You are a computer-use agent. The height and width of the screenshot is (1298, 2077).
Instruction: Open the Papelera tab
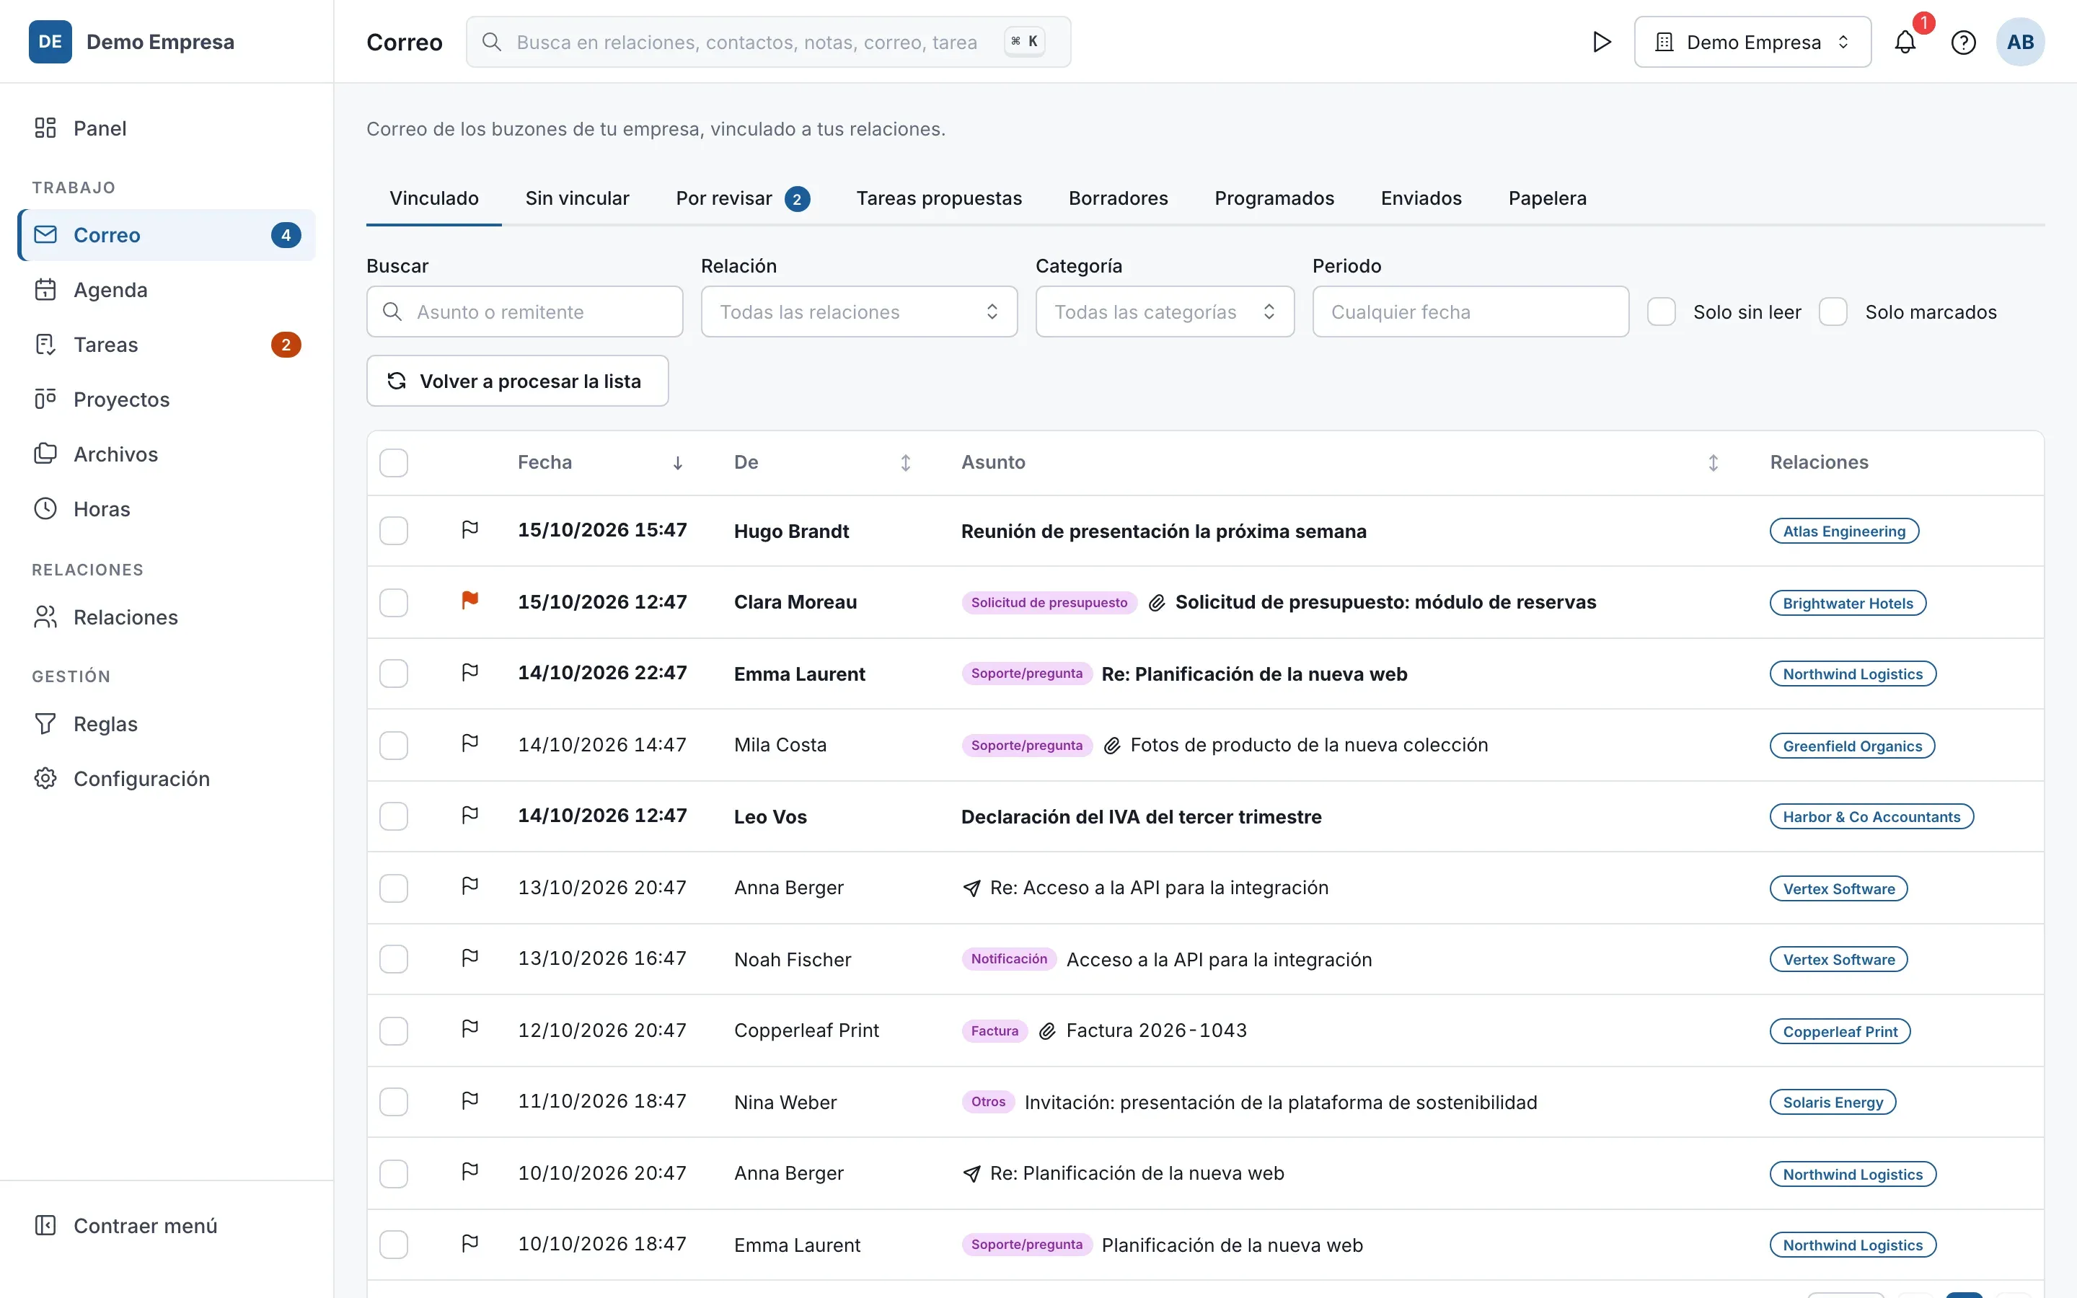(1548, 198)
